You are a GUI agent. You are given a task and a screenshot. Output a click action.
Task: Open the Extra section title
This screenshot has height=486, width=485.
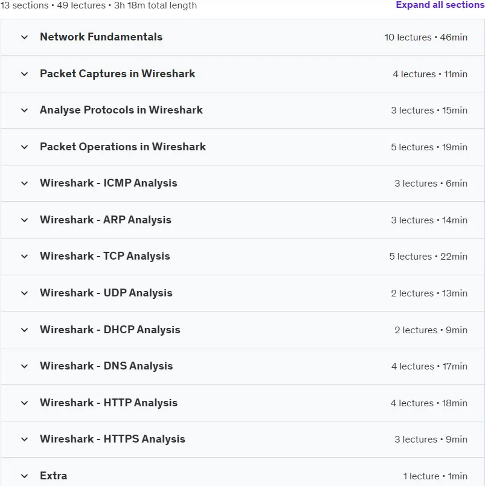point(53,476)
